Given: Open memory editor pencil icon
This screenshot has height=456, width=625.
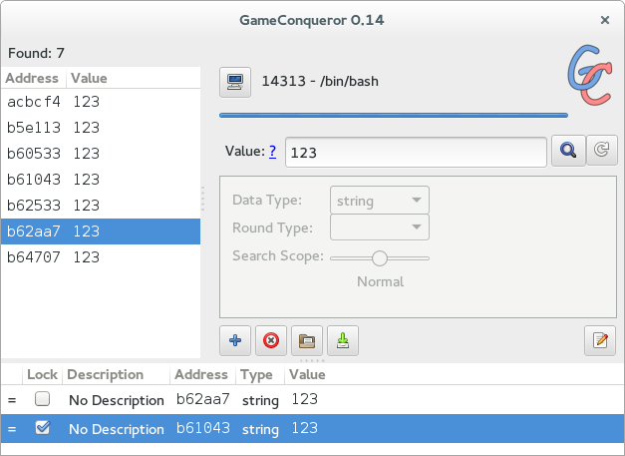Looking at the screenshot, I should tap(600, 340).
